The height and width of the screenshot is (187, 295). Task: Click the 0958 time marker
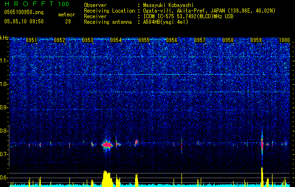click(228, 40)
